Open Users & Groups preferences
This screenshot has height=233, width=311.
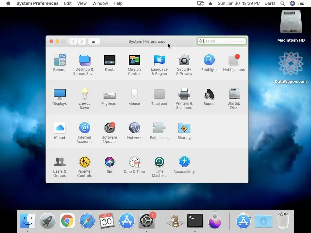click(60, 167)
